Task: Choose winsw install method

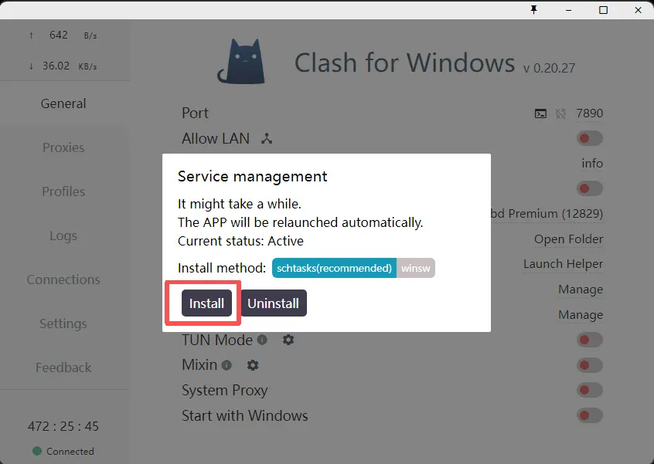Action: (x=415, y=268)
